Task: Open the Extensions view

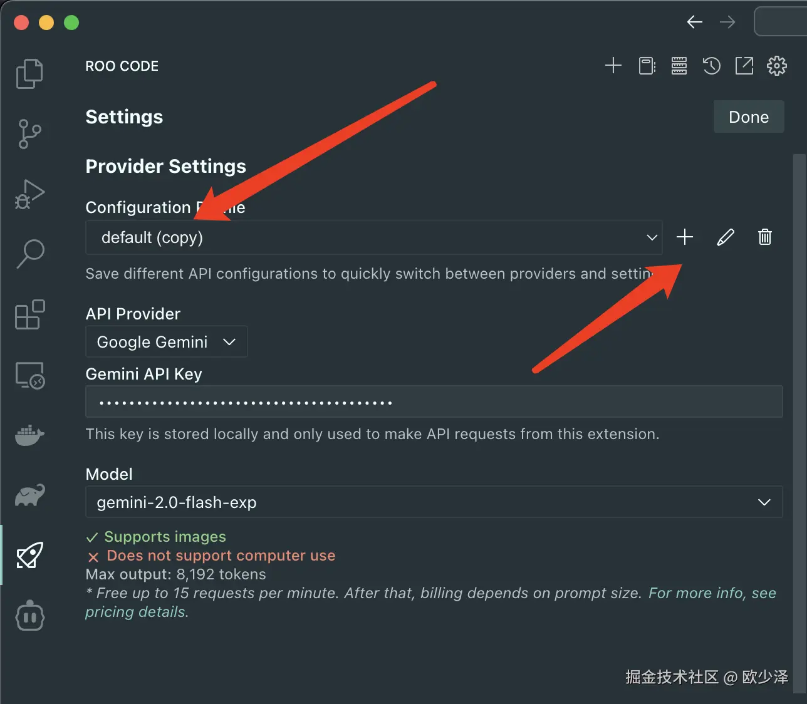Action: coord(29,314)
